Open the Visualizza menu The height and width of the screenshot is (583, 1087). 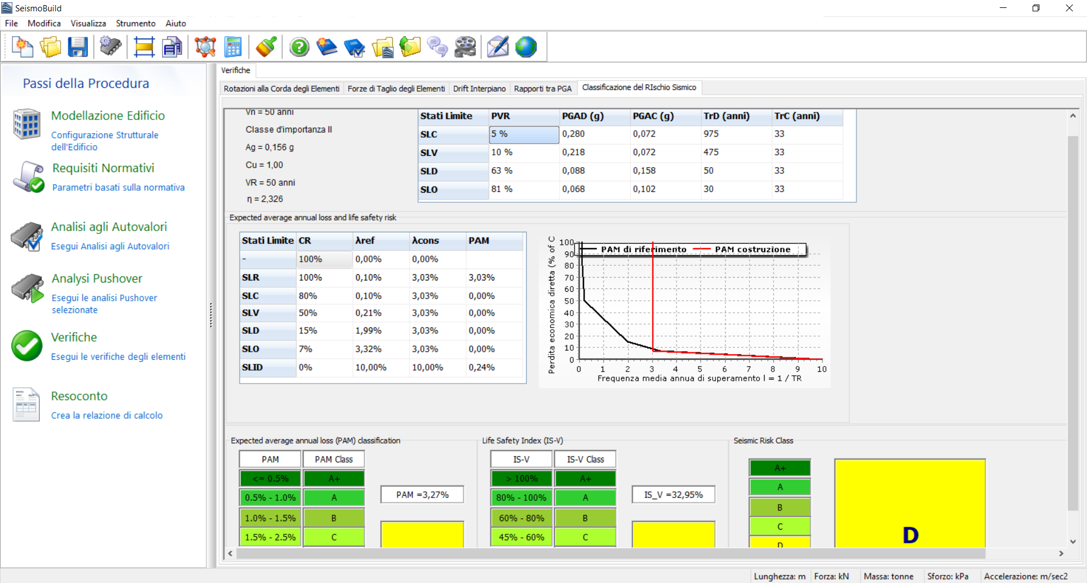pyautogui.click(x=88, y=23)
